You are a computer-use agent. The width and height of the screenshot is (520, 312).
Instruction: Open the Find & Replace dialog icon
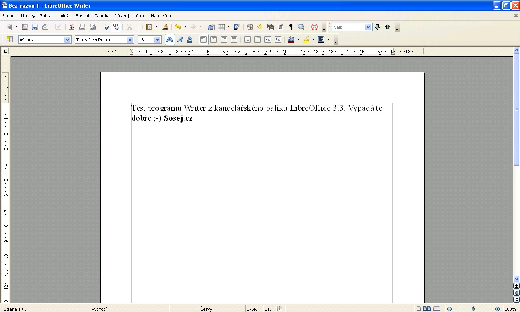(250, 27)
